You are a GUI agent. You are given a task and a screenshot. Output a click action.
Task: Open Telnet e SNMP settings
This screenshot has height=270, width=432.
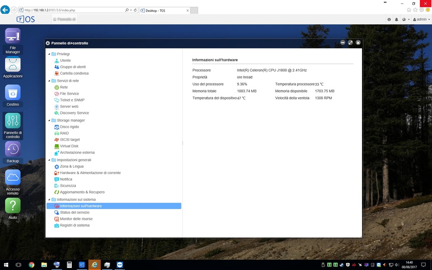point(72,100)
